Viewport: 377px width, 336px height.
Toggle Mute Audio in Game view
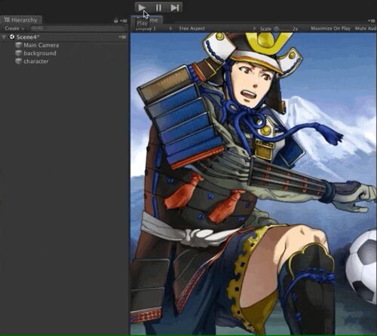[x=366, y=29]
